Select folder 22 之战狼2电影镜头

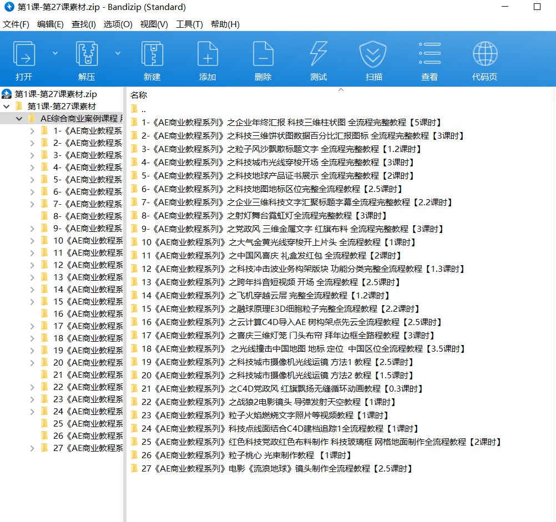pyautogui.click(x=269, y=402)
